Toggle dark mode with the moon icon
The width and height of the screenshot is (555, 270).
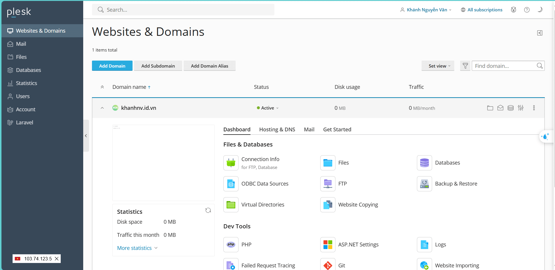[540, 10]
